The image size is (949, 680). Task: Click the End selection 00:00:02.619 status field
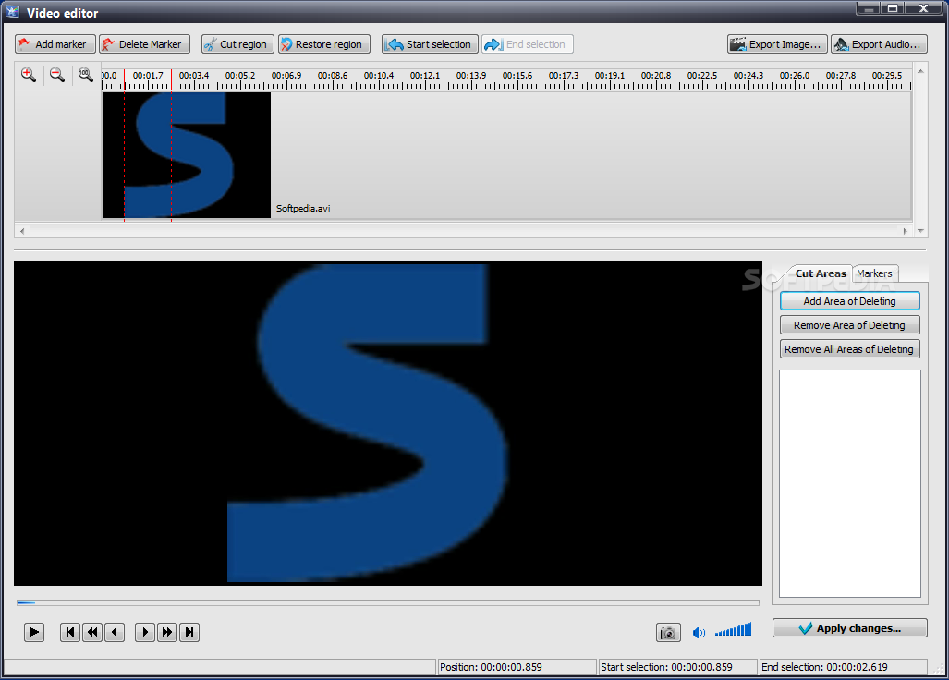(x=843, y=667)
